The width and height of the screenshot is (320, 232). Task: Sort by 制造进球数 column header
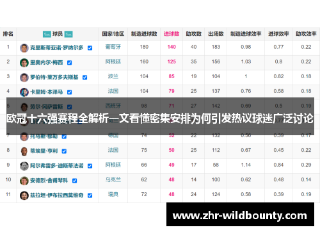point(144,34)
